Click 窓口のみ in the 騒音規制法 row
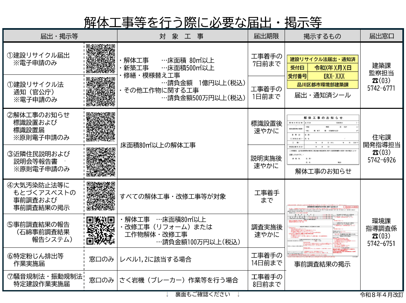406x303 pixels. (101, 280)
